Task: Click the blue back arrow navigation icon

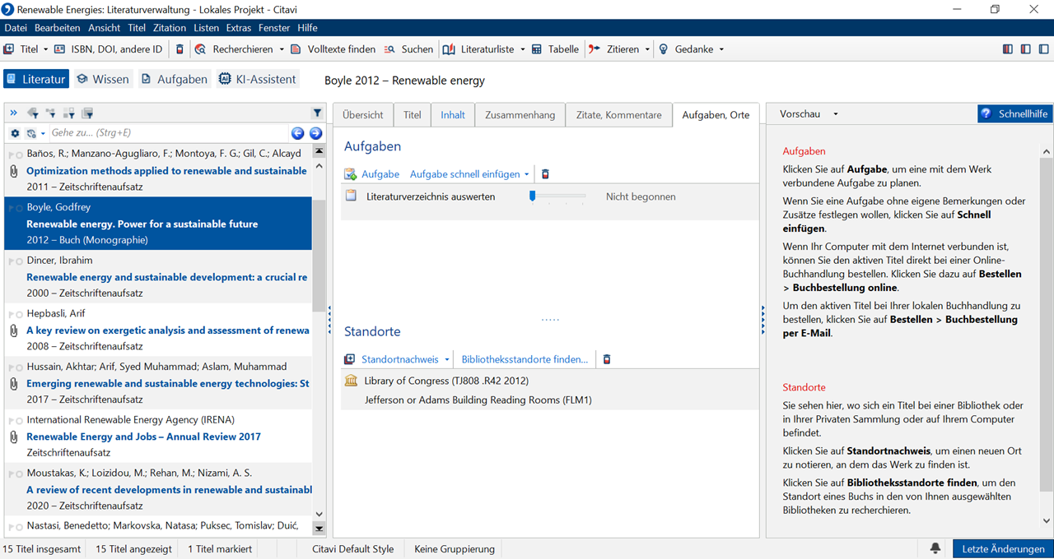Action: 298,133
